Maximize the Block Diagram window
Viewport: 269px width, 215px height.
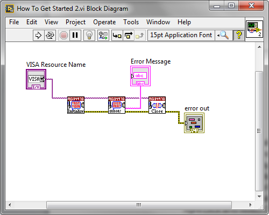coord(231,6)
